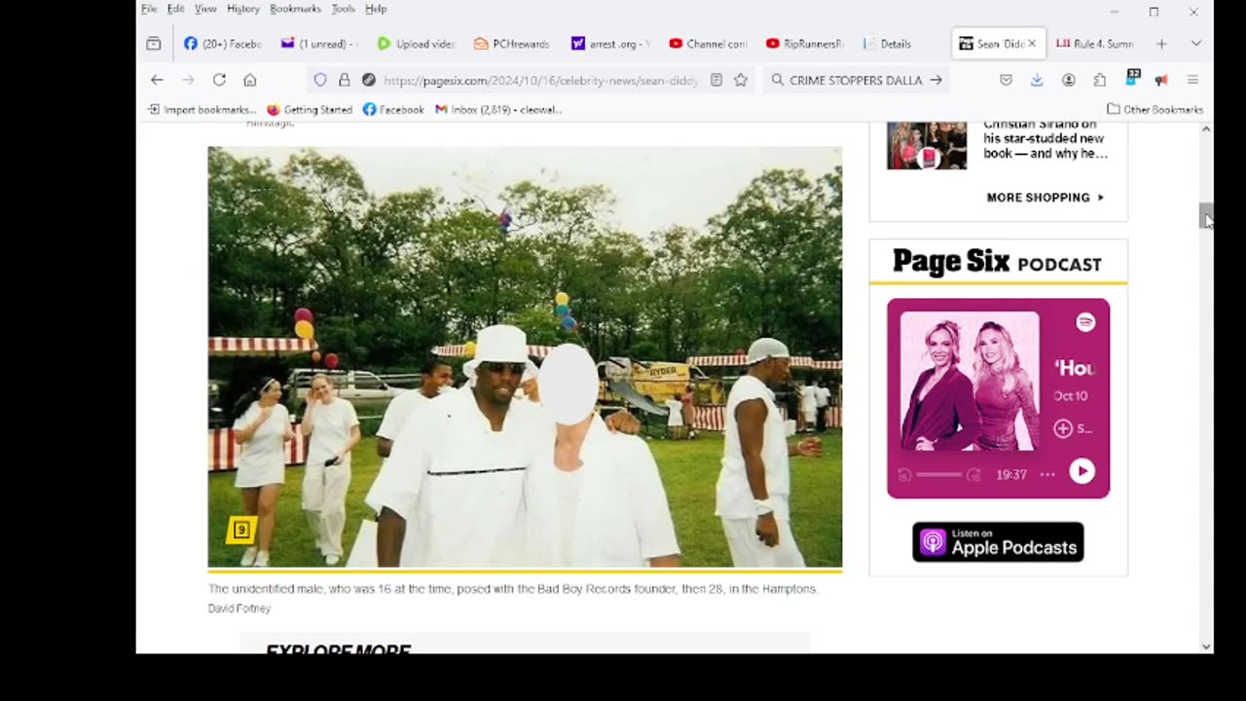Click the Diddy Hamptons party photo

525,356
